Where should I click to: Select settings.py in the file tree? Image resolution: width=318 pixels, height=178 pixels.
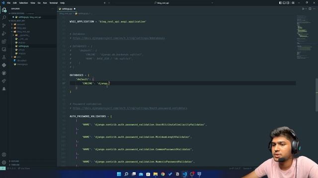point(23,46)
